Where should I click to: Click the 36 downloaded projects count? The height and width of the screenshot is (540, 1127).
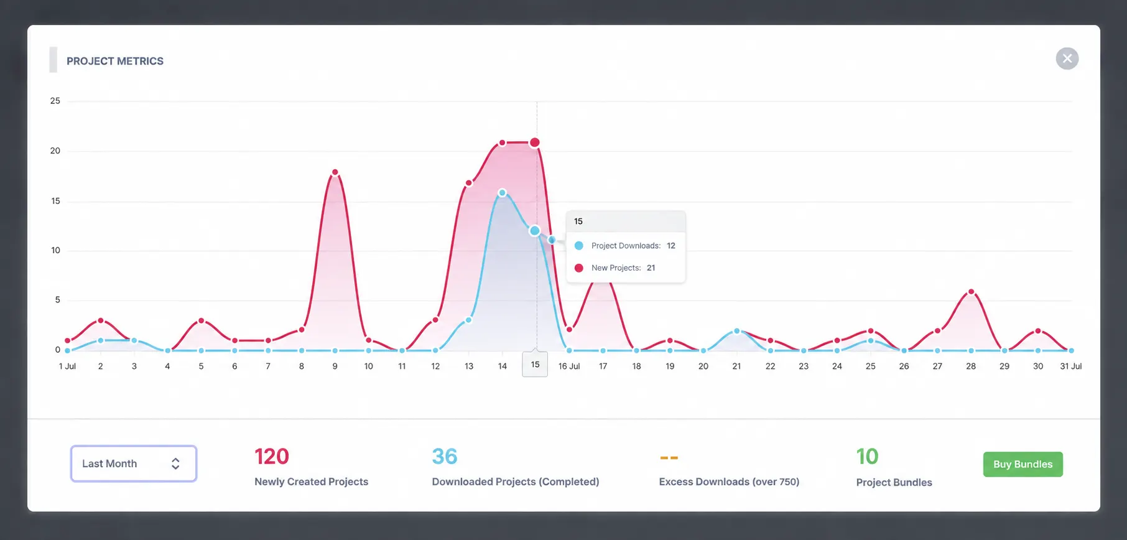[445, 457]
